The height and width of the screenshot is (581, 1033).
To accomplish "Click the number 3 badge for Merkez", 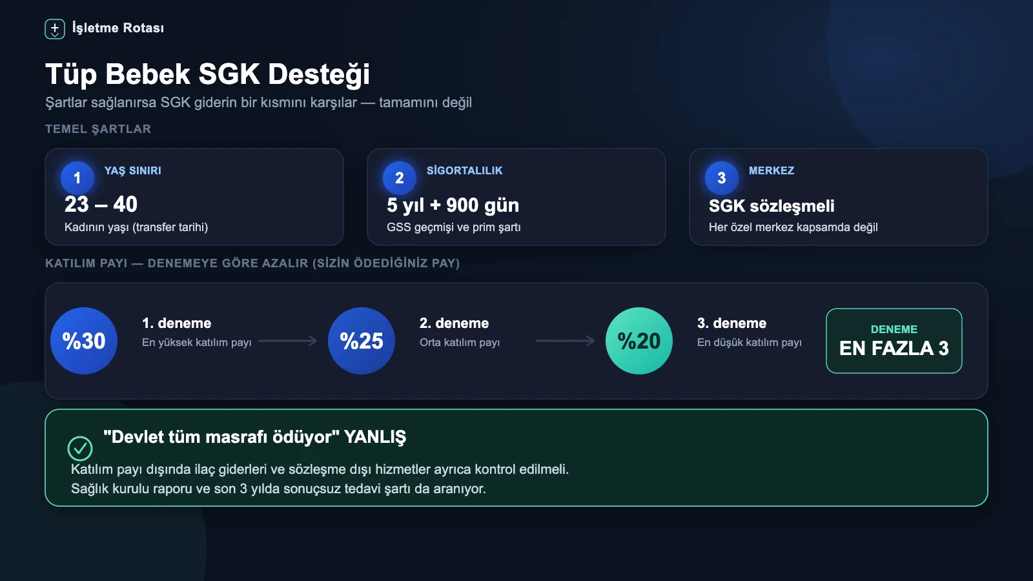I will pyautogui.click(x=721, y=178).
